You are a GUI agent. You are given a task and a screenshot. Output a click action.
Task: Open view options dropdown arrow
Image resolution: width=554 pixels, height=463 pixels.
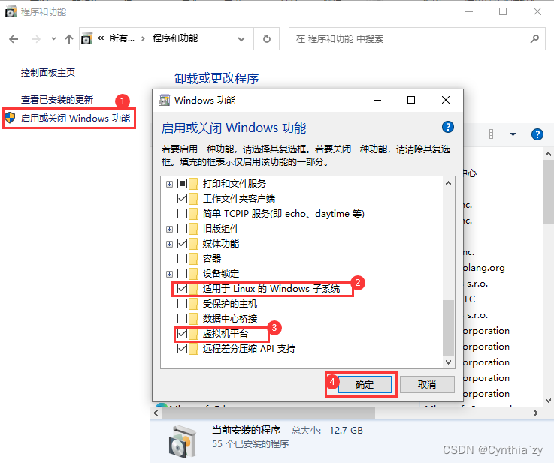[x=513, y=134]
